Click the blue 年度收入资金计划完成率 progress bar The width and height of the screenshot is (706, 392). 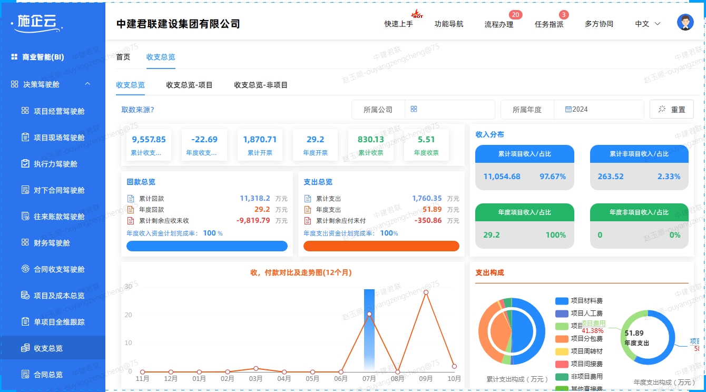point(207,246)
